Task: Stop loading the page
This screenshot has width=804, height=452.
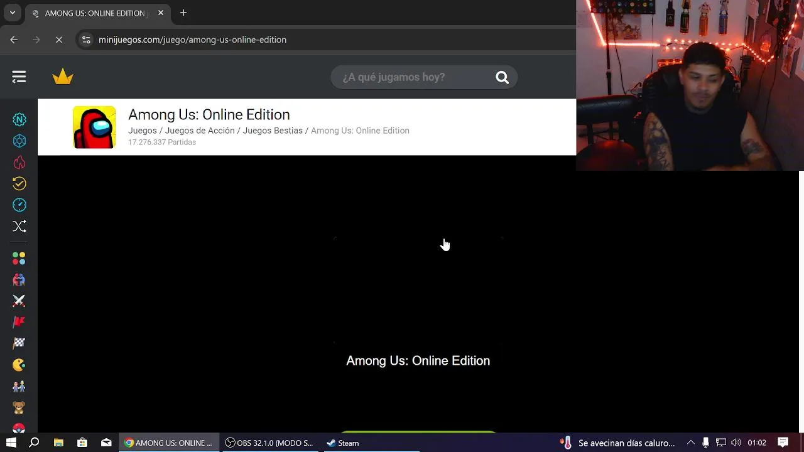Action: (58, 40)
